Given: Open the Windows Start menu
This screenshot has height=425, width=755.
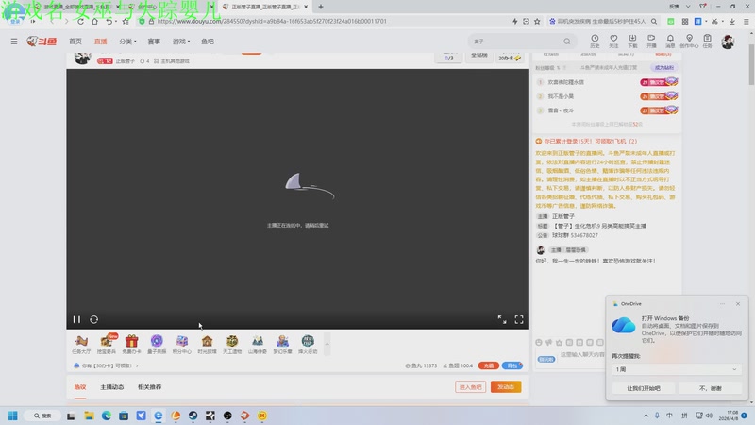Looking at the screenshot, I should pyautogui.click(x=13, y=416).
